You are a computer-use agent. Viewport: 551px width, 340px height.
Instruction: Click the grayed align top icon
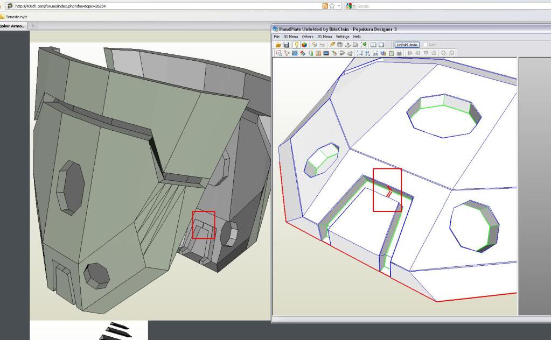pos(426,53)
